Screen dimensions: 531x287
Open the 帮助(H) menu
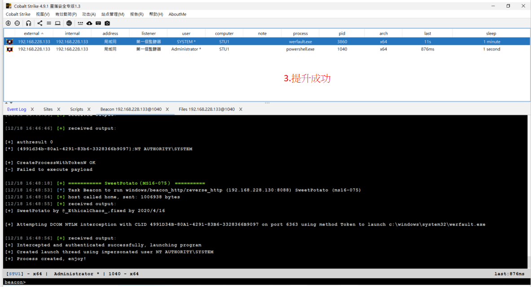156,14
